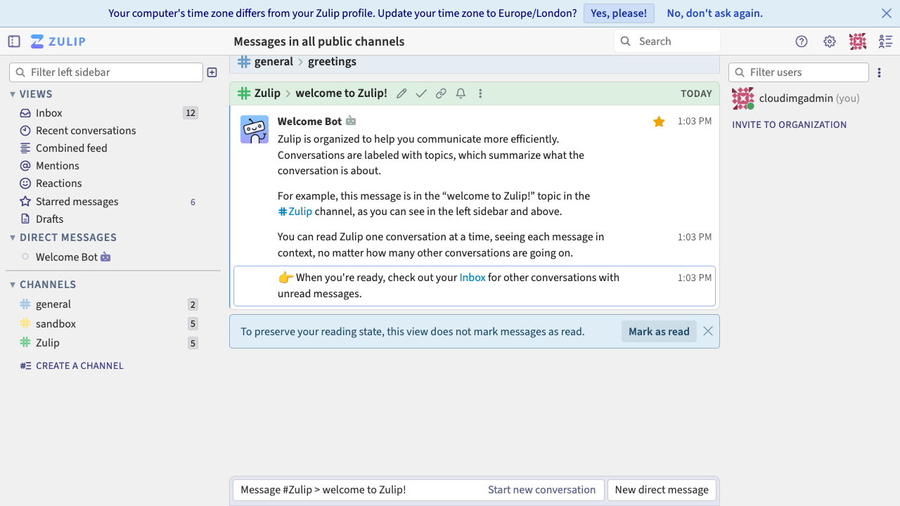Open the topic actions three-dot menu
Viewport: 900px width, 506px height.
pyautogui.click(x=480, y=93)
